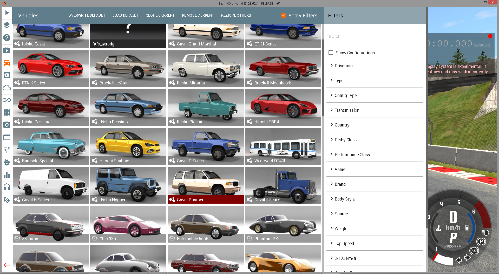Enable the Show Configurations checkbox
This screenshot has width=499, height=274.
pyautogui.click(x=331, y=52)
